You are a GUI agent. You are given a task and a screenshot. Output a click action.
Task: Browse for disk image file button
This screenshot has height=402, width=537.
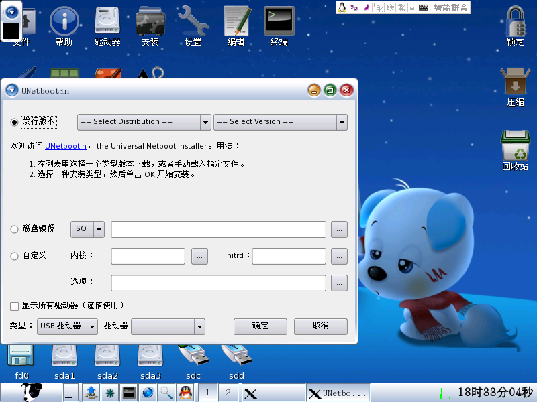tap(339, 229)
